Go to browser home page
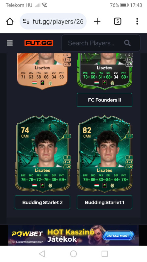Image resolution: width=147 pixels, height=262 pixels. point(10,21)
